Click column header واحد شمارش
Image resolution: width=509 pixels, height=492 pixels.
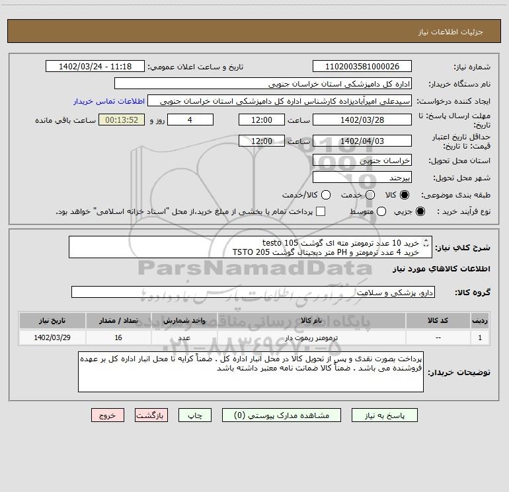[184, 321]
